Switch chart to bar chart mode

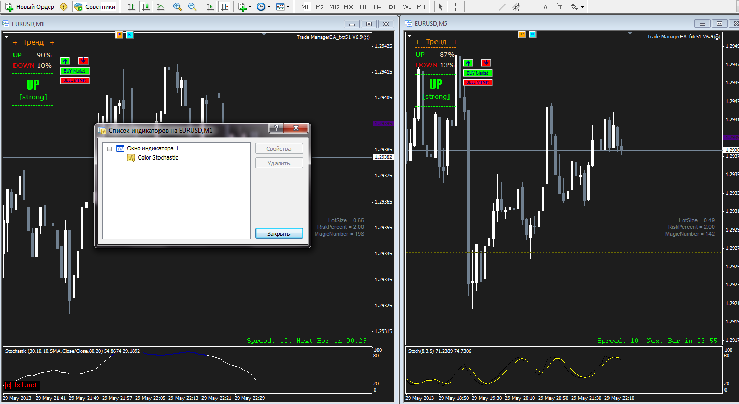[x=132, y=7]
